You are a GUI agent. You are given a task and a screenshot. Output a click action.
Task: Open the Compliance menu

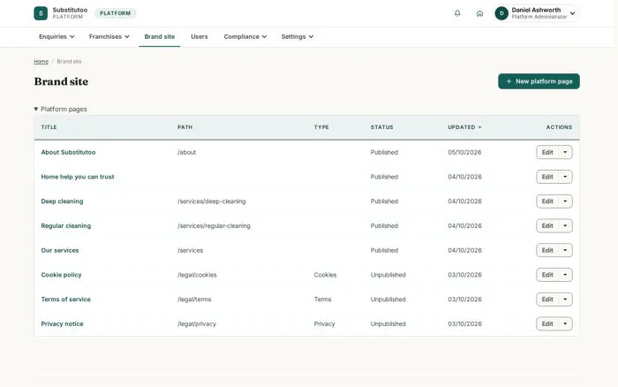[x=245, y=37]
